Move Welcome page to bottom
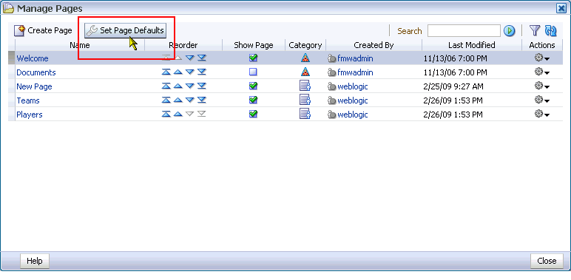 pos(202,58)
